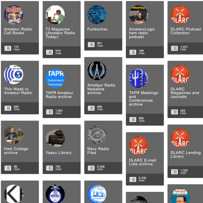Click the 1,061 items count

tap(59, 111)
